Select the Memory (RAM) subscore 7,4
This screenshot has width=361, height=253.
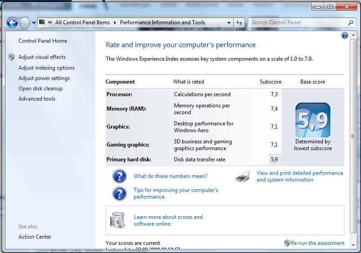pyautogui.click(x=274, y=109)
